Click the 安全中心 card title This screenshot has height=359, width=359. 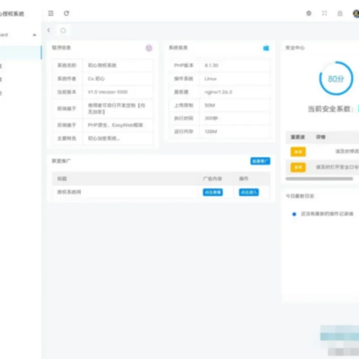(x=295, y=48)
